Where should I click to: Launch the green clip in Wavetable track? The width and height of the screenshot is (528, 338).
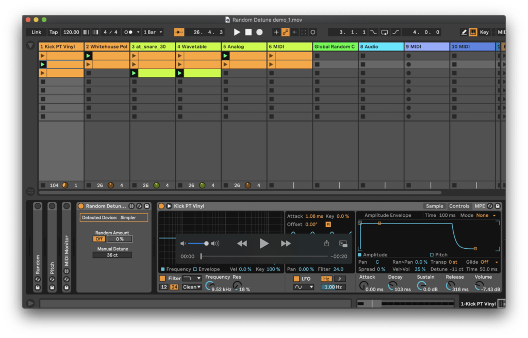[179, 73]
